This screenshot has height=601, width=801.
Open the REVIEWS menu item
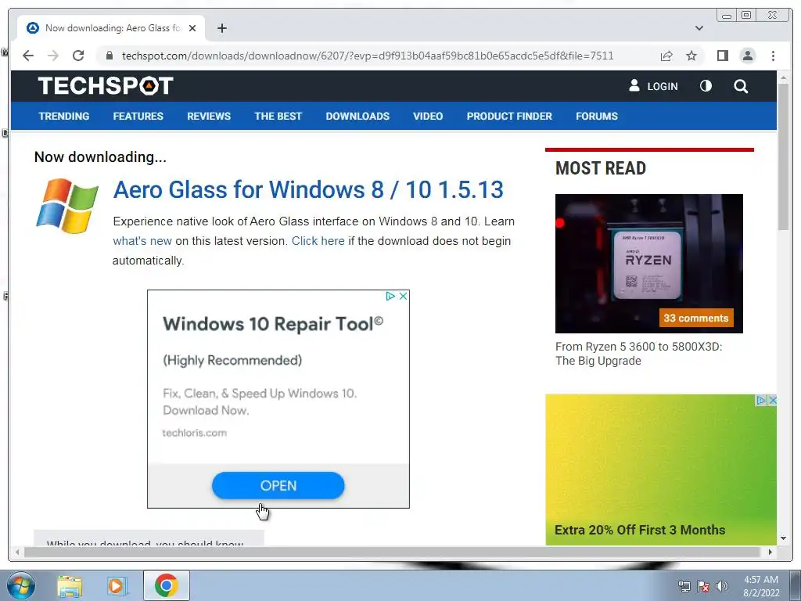(x=209, y=116)
